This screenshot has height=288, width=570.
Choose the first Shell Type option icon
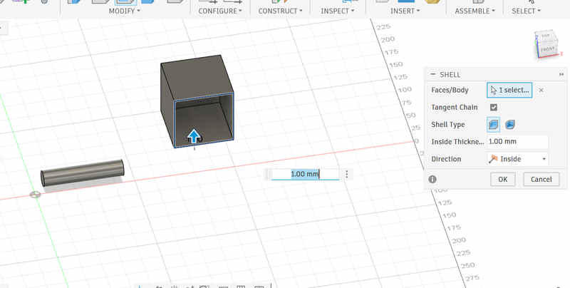click(493, 125)
